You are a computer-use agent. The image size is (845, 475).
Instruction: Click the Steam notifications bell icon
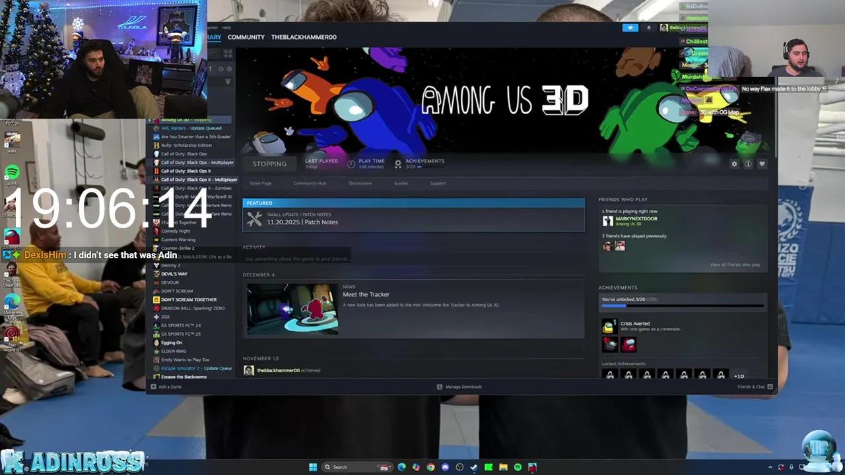point(648,28)
